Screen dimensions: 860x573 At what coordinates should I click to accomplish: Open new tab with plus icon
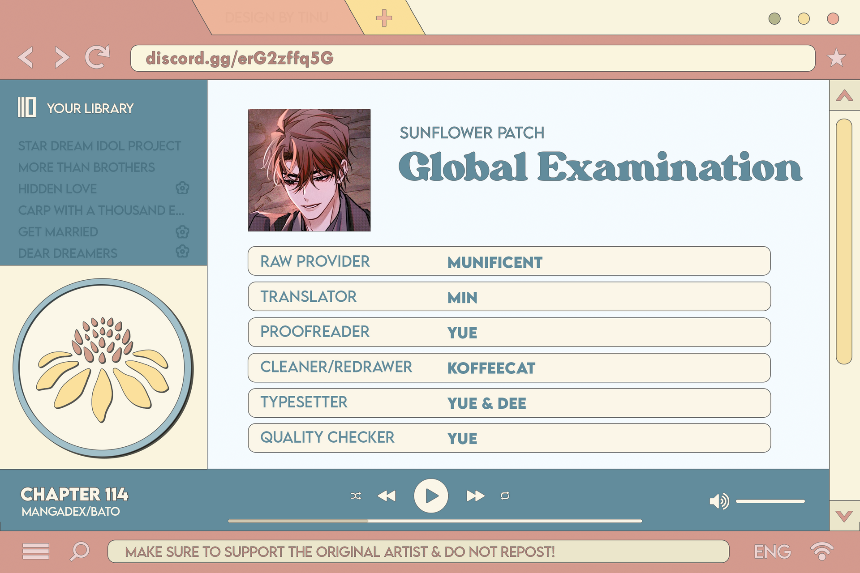384,18
